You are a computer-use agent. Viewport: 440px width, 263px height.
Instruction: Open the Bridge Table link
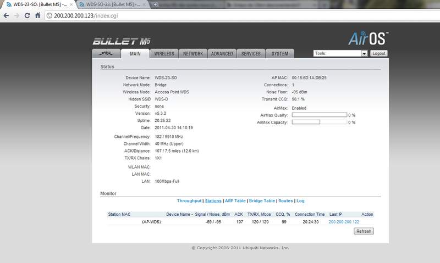262,201
